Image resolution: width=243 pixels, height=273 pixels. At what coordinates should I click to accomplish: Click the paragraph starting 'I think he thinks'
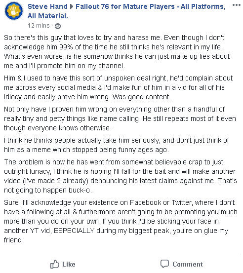117,145
